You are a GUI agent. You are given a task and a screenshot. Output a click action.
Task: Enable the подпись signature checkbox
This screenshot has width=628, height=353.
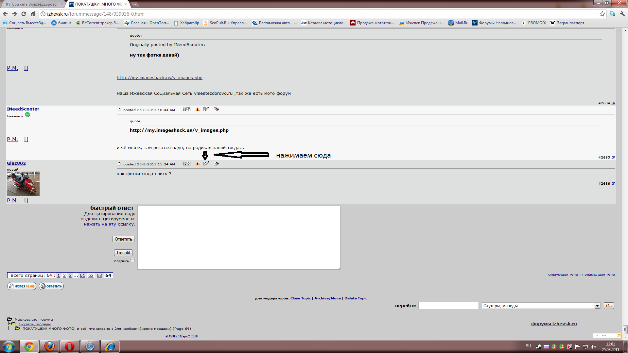coord(132,260)
